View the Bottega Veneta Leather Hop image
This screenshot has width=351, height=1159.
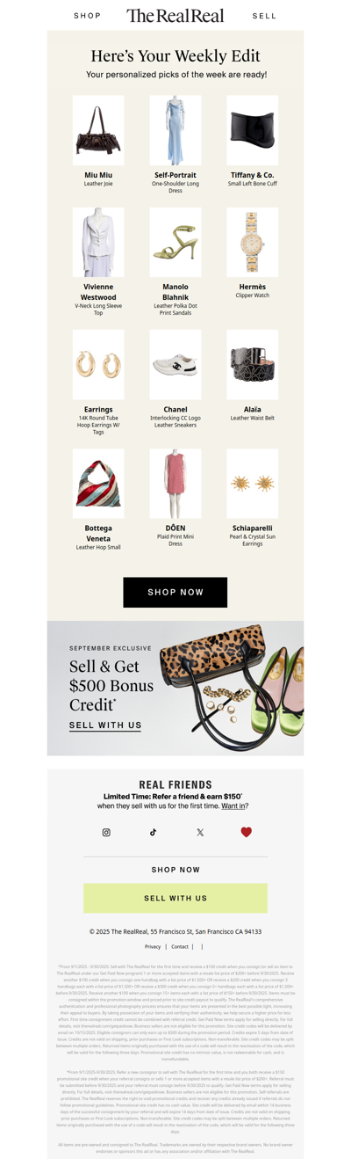pos(98,485)
